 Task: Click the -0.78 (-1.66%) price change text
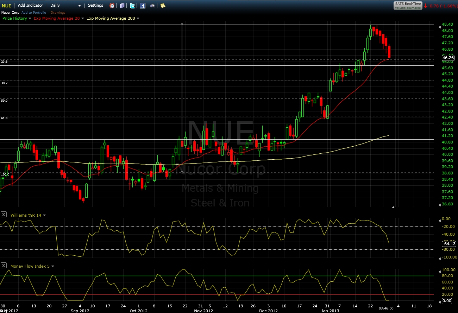(443, 6)
